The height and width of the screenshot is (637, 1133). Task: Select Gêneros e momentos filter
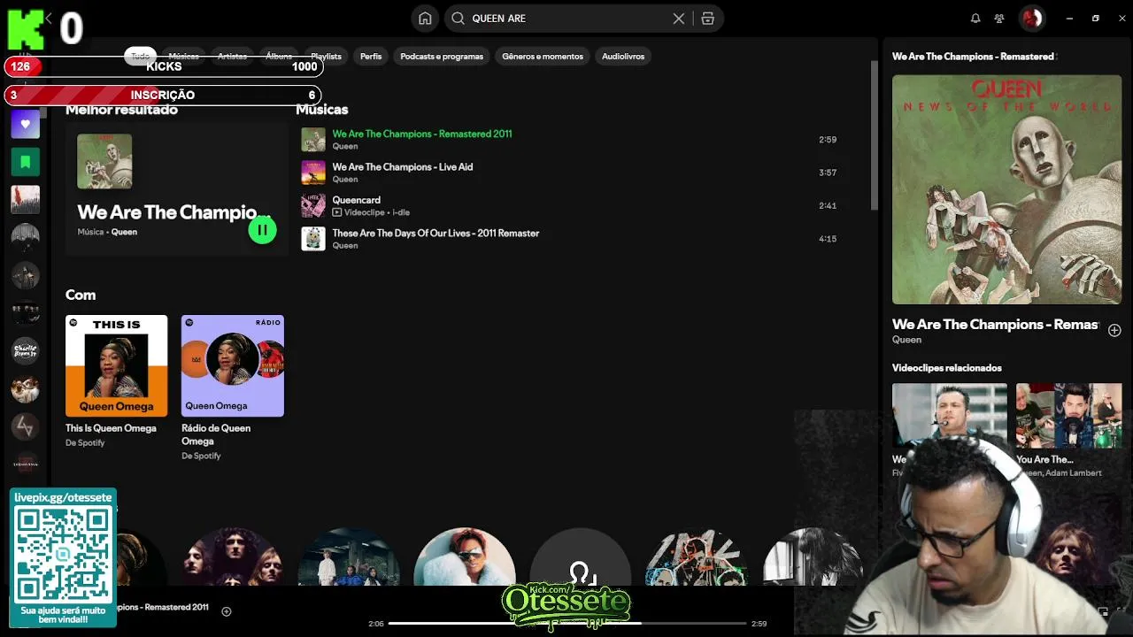pos(543,56)
